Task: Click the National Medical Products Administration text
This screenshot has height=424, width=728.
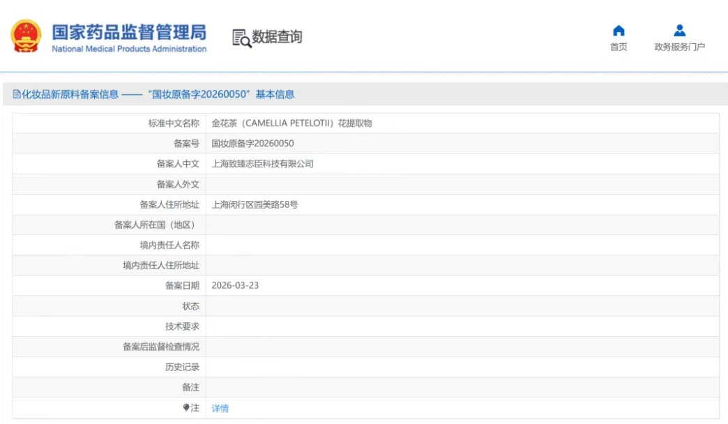Action: [129, 50]
